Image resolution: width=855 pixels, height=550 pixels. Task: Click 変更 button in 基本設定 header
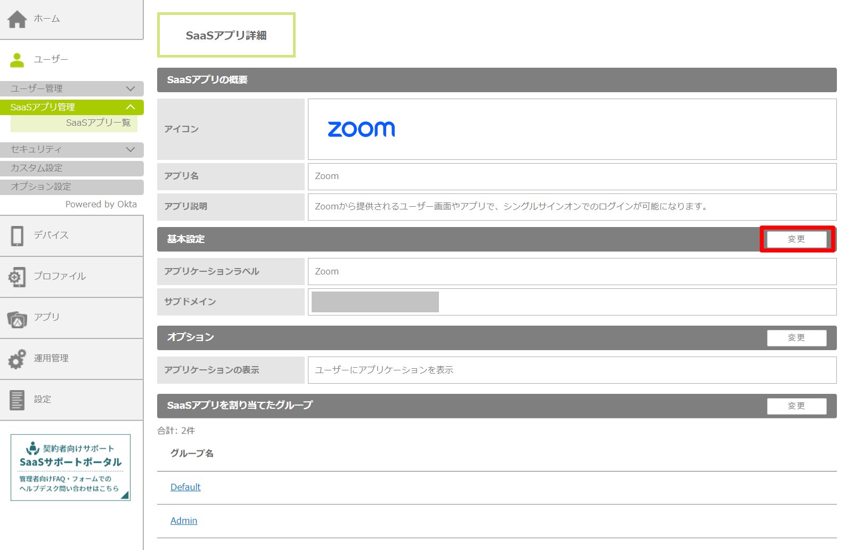point(796,239)
